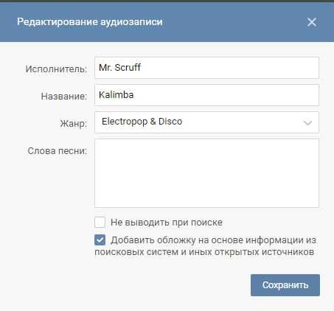
Task: Click the Исполнитель: field label
Action: (56, 69)
